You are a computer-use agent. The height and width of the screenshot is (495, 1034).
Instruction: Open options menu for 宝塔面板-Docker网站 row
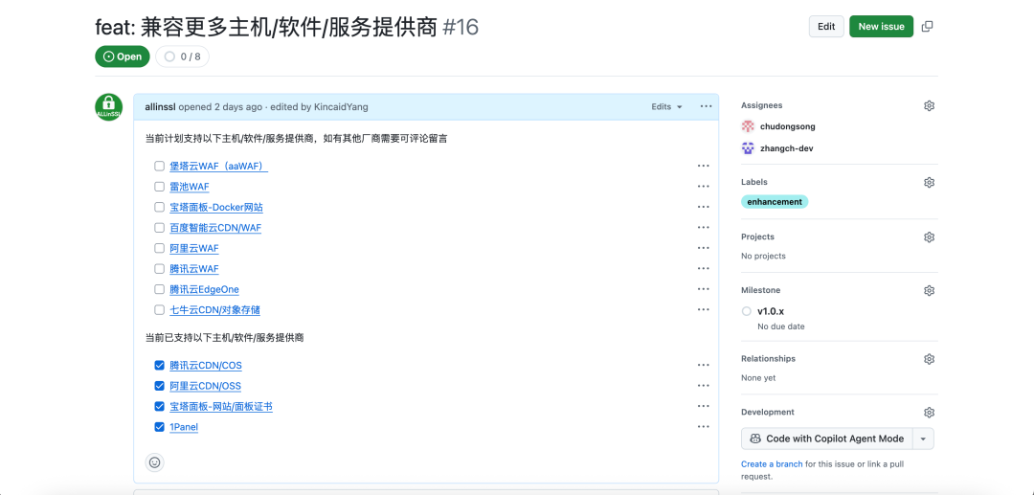click(x=704, y=207)
